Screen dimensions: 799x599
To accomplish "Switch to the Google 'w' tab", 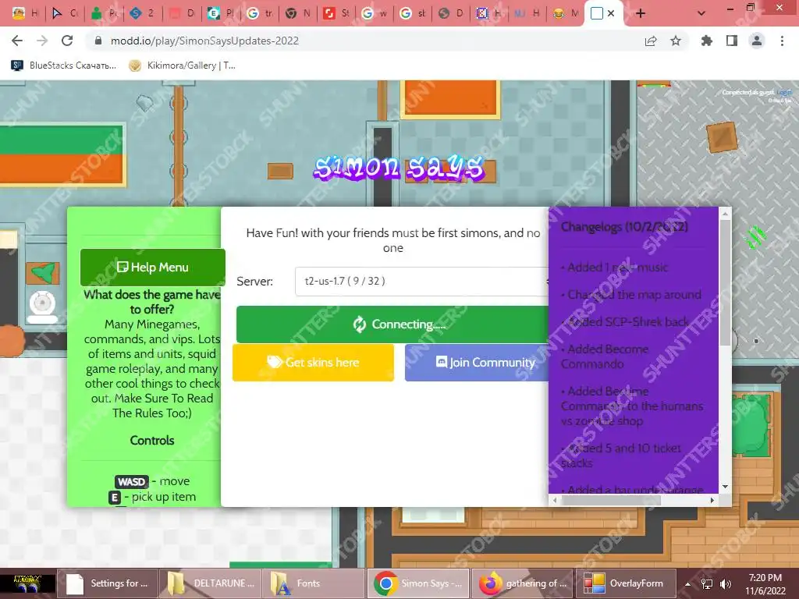I will coord(375,13).
